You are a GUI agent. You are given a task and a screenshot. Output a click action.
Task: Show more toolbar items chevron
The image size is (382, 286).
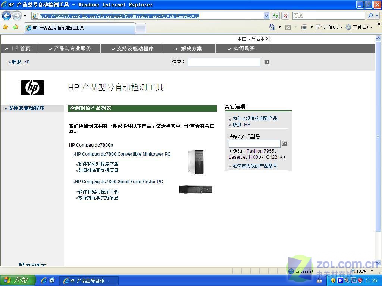point(379,24)
